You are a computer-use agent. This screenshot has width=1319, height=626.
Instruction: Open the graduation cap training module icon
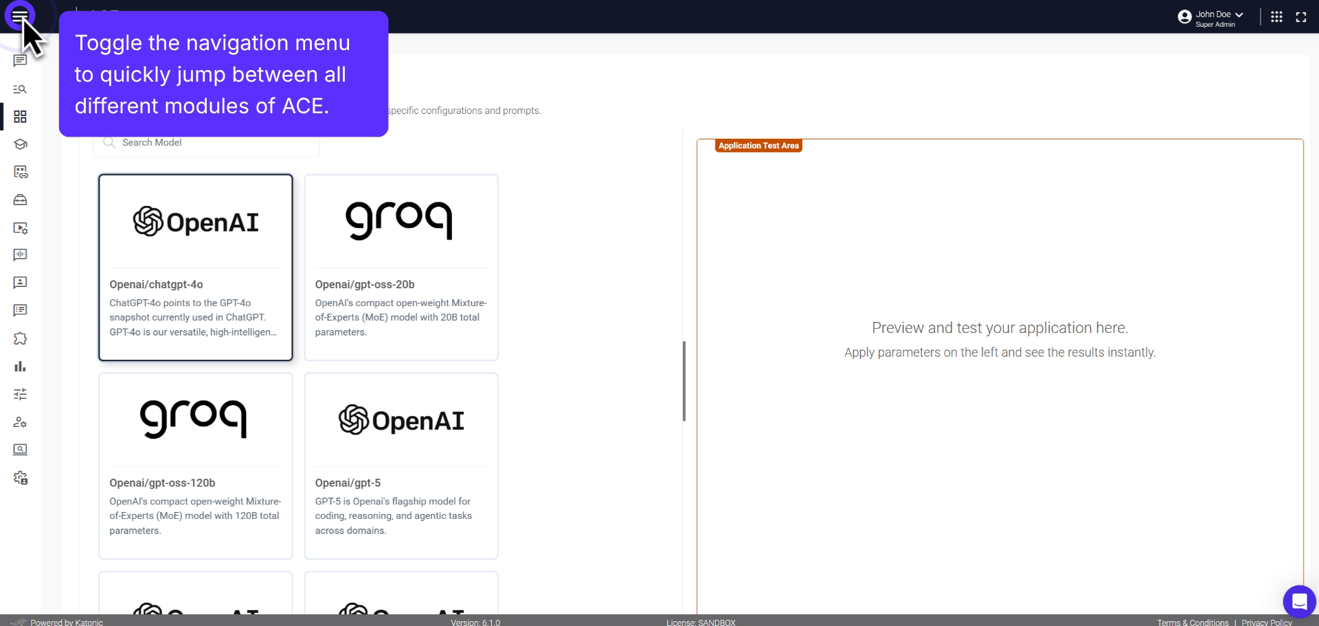click(20, 145)
